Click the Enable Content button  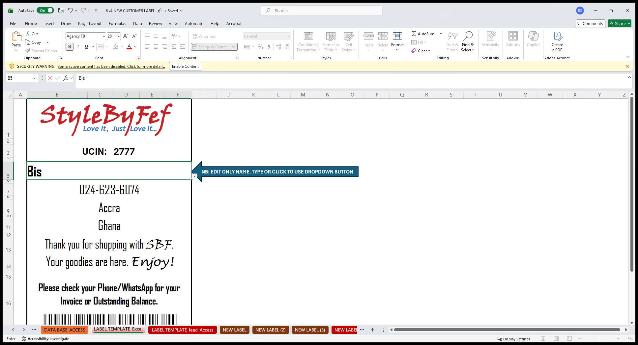tap(185, 66)
